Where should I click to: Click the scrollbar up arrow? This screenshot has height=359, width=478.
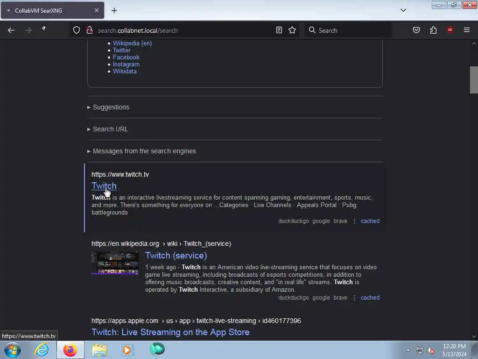click(474, 43)
